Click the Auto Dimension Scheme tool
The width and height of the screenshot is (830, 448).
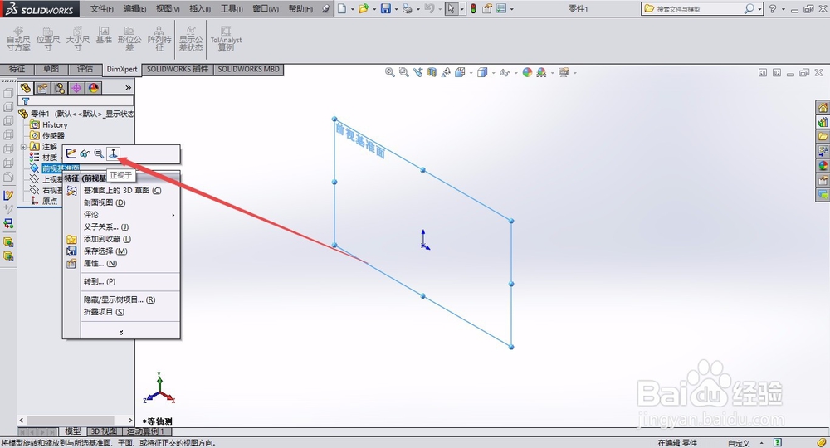[x=18, y=39]
